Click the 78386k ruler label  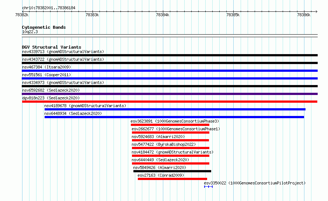pos(304,15)
